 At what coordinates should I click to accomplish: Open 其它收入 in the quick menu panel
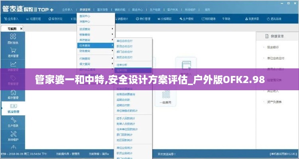(x=273, y=91)
